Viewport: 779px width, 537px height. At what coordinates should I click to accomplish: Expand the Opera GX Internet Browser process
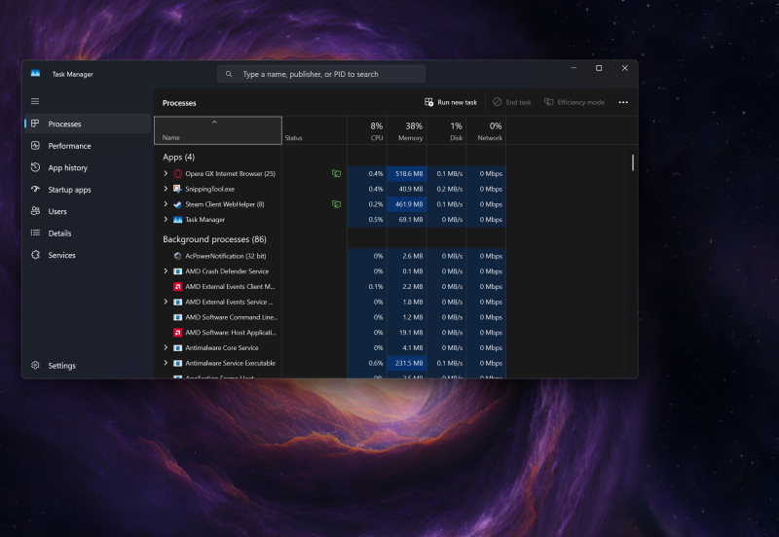click(x=166, y=173)
